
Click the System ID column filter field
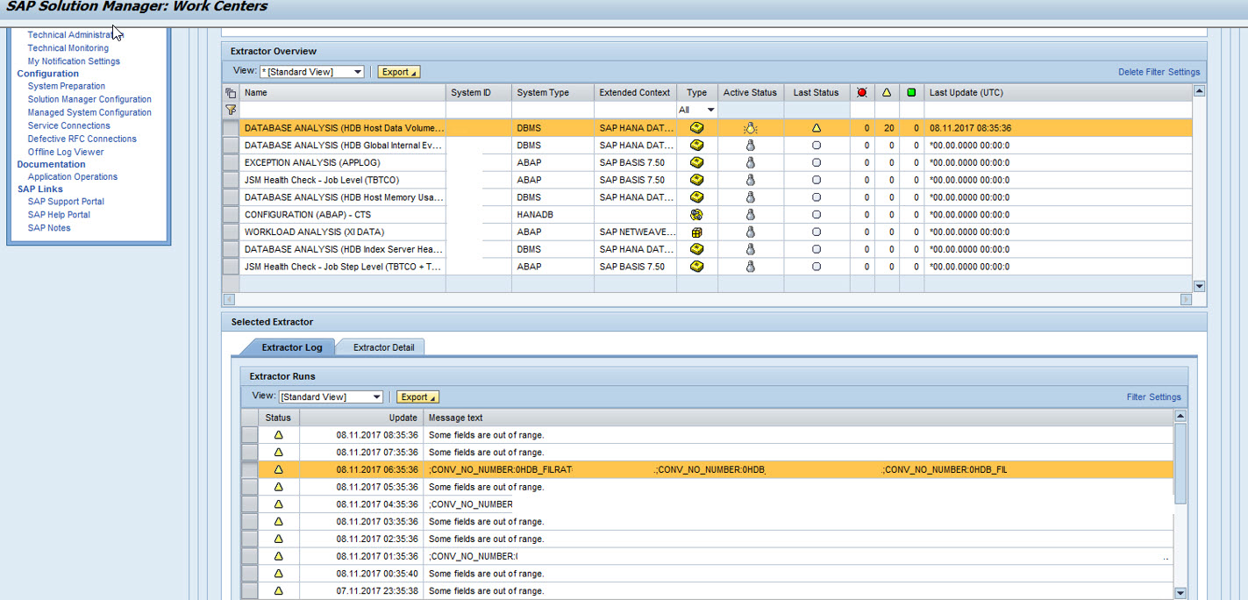coord(478,110)
